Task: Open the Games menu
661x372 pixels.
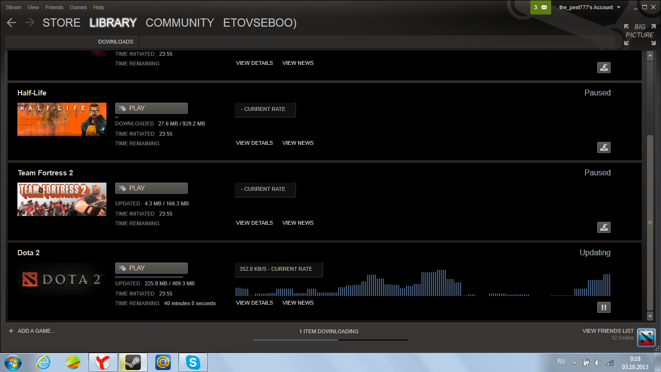Action: 78,7
